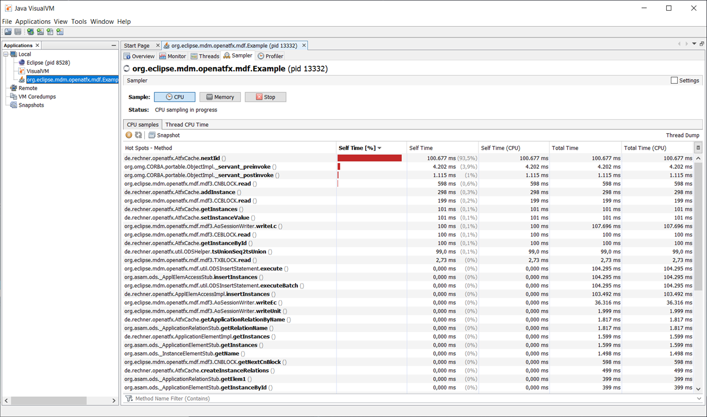Click the results table scroll-up arrow
Viewport: 707px width, 417px height.
click(699, 158)
